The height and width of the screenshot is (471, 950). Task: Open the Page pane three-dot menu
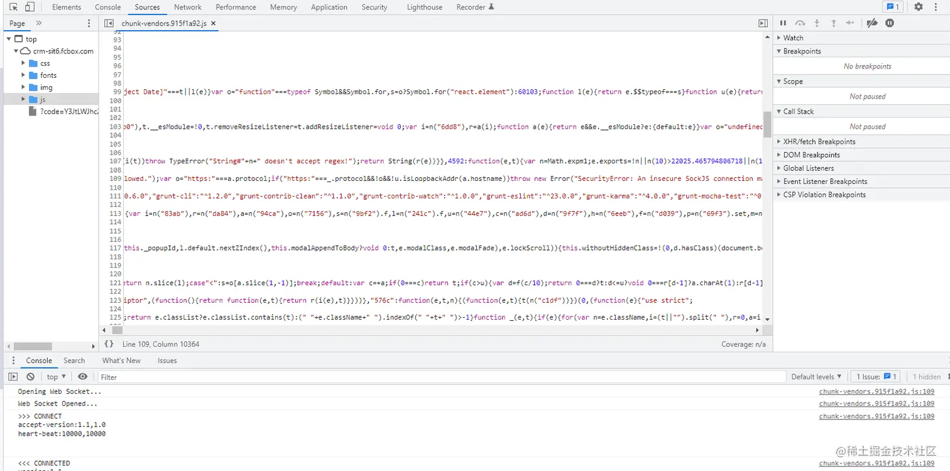pos(89,23)
